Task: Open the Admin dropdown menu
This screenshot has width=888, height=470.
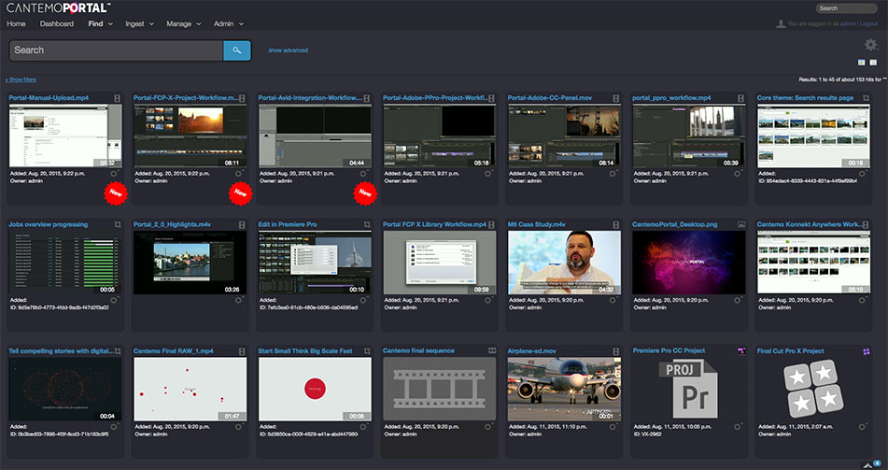Action: tap(228, 23)
